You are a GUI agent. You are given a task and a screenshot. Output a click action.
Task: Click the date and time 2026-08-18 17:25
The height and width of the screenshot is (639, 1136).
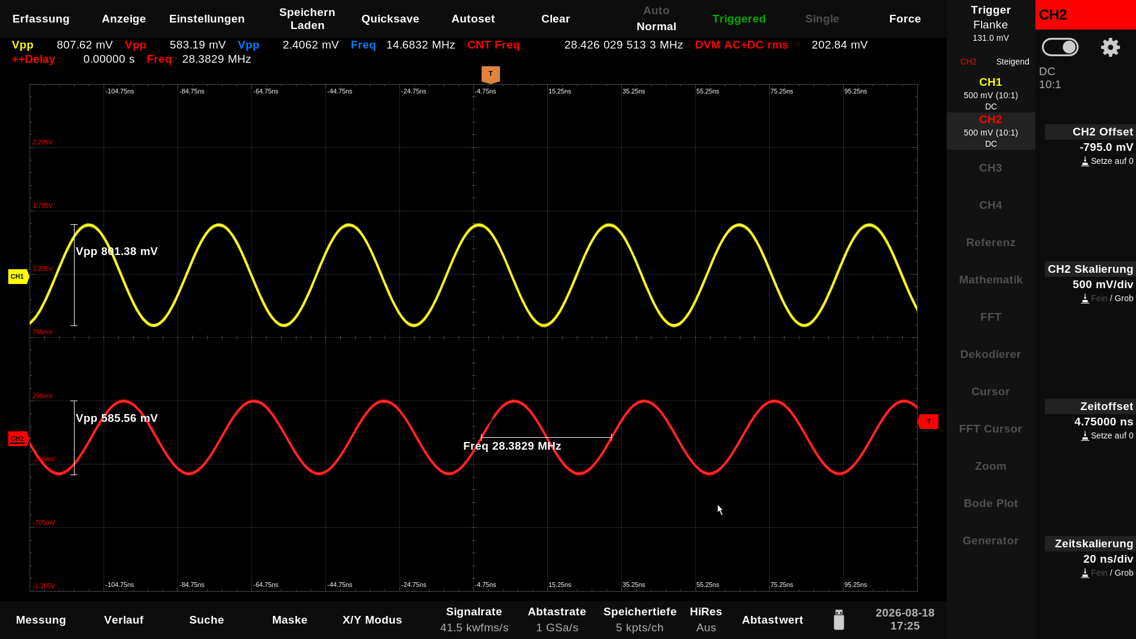coord(905,619)
